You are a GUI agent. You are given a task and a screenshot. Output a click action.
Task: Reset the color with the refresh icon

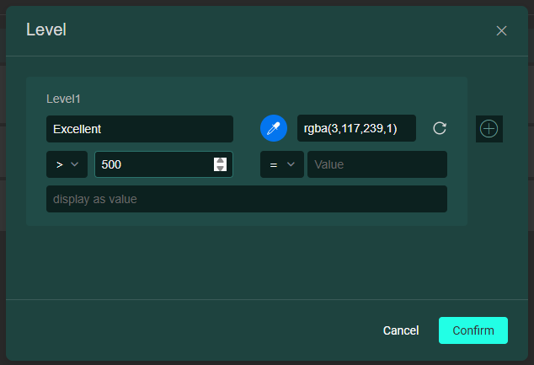point(440,128)
